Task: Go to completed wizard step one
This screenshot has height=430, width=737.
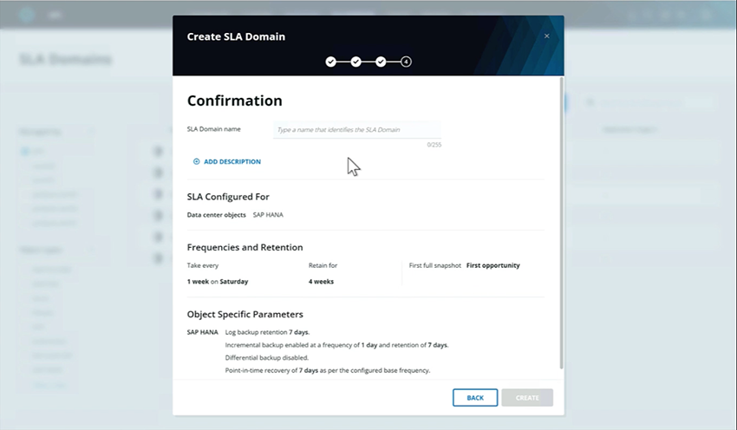Action: [x=331, y=62]
